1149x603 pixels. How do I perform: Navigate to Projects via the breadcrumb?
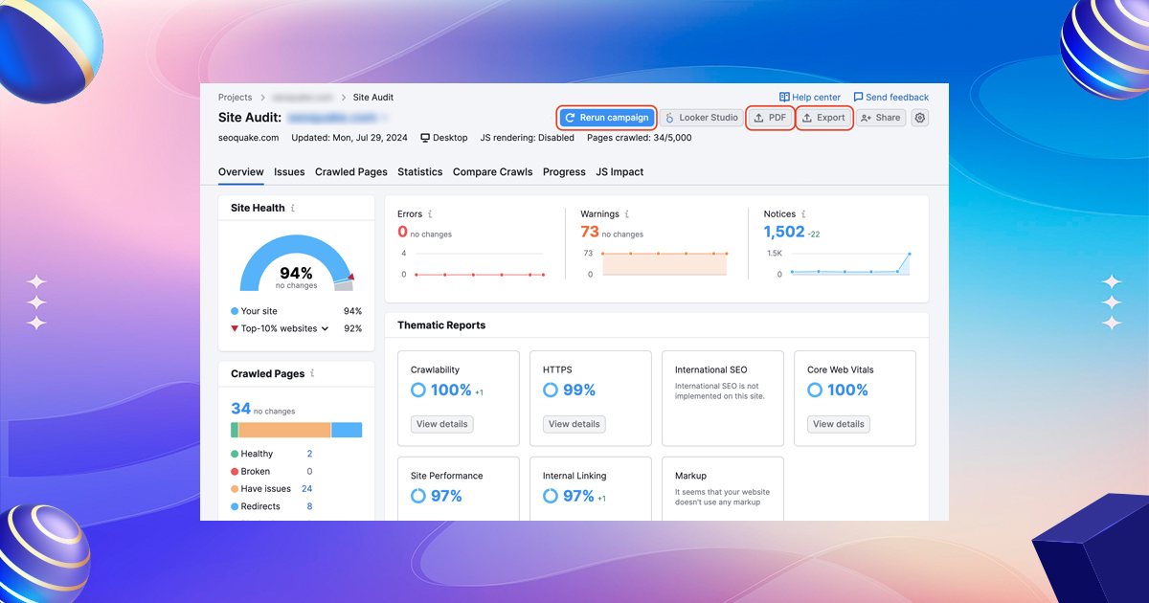(235, 97)
